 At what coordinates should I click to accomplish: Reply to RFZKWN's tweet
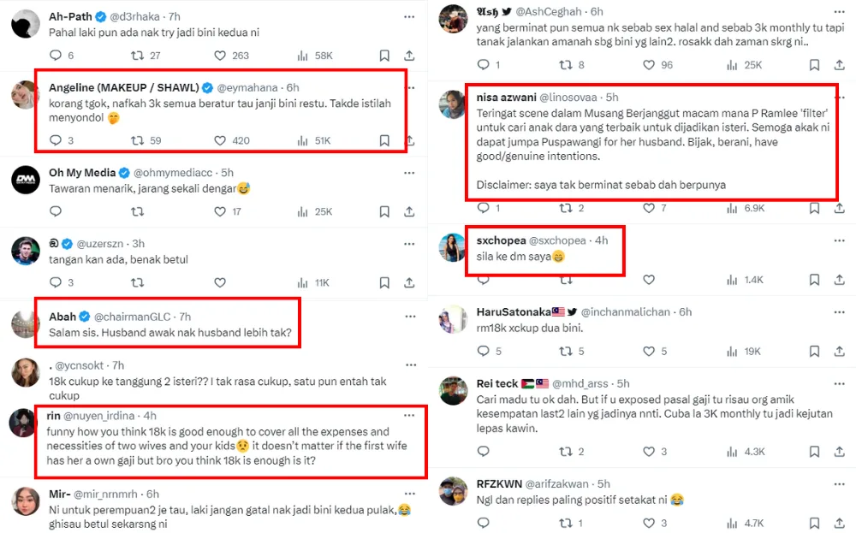click(483, 522)
